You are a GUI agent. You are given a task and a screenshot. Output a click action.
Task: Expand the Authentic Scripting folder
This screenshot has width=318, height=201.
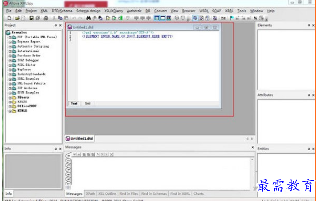click(x=10, y=47)
